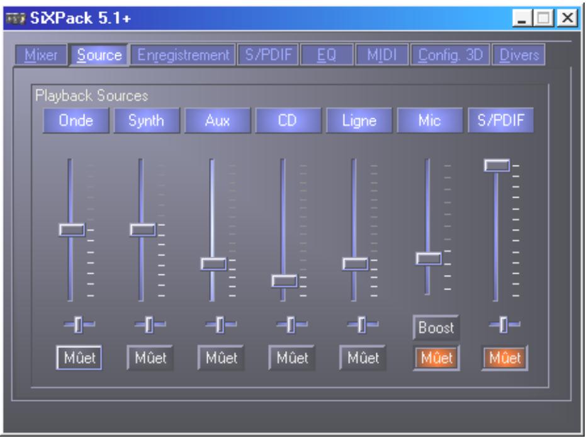586x438 pixels.
Task: Mute the Onde channel
Action: tap(79, 358)
